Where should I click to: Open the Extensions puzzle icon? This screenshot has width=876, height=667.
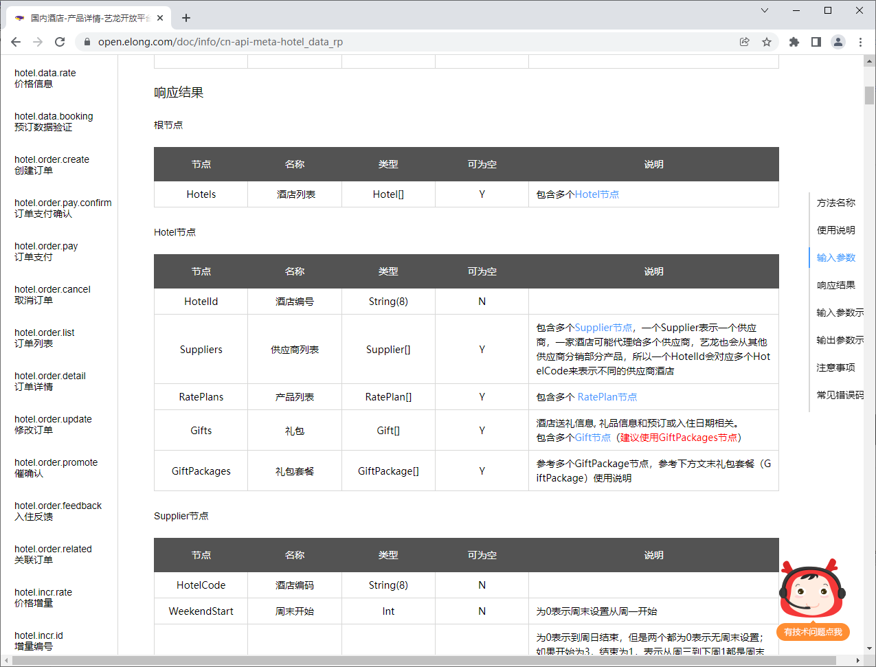(794, 42)
